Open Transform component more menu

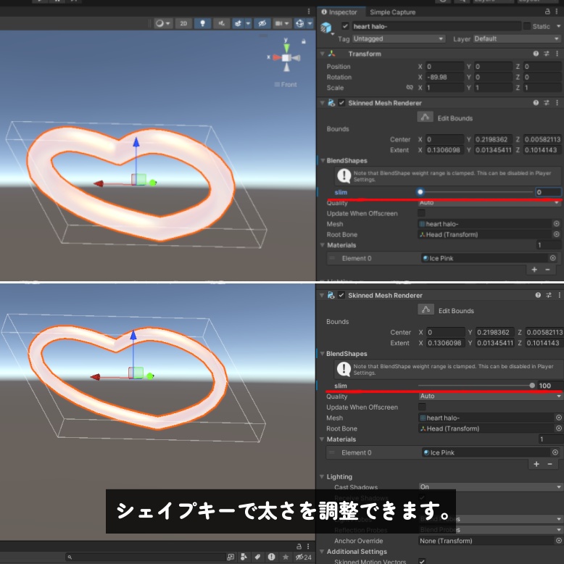557,54
